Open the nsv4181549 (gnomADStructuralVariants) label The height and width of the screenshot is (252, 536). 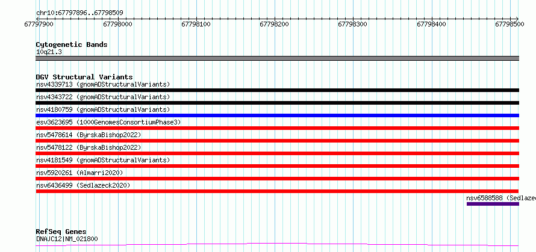click(x=103, y=160)
